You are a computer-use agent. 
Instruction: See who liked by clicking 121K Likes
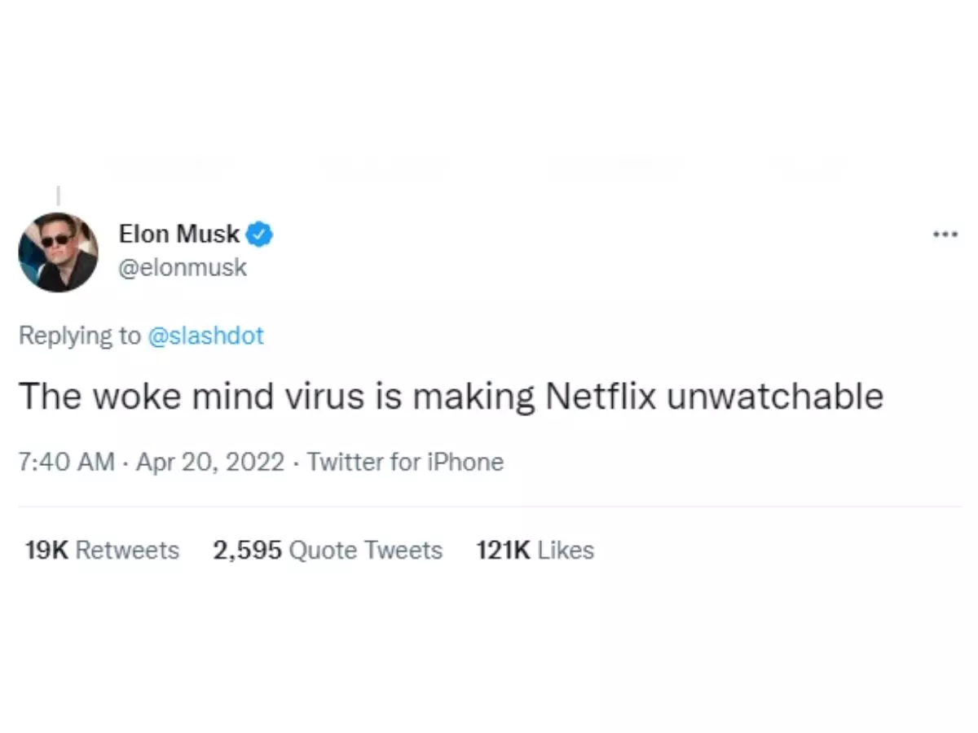pyautogui.click(x=534, y=550)
